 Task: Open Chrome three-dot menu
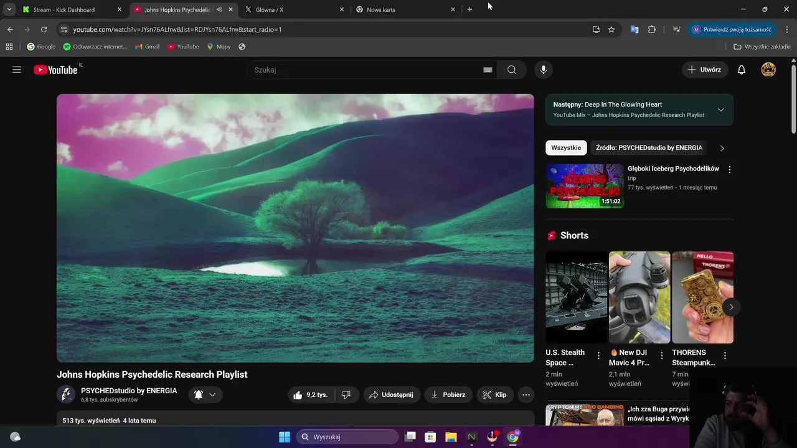pos(787,29)
